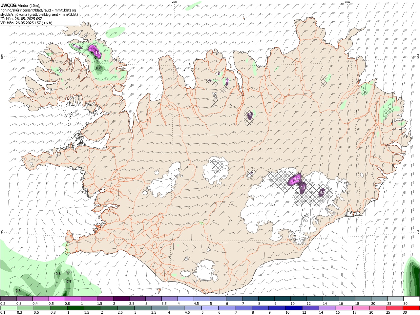Select the navy blue 10 swatch in bottom legend row
The width and height of the screenshot is (420, 315).
(x=293, y=308)
